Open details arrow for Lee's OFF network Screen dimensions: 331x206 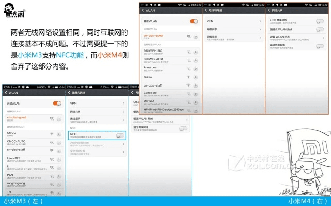tap(58, 159)
